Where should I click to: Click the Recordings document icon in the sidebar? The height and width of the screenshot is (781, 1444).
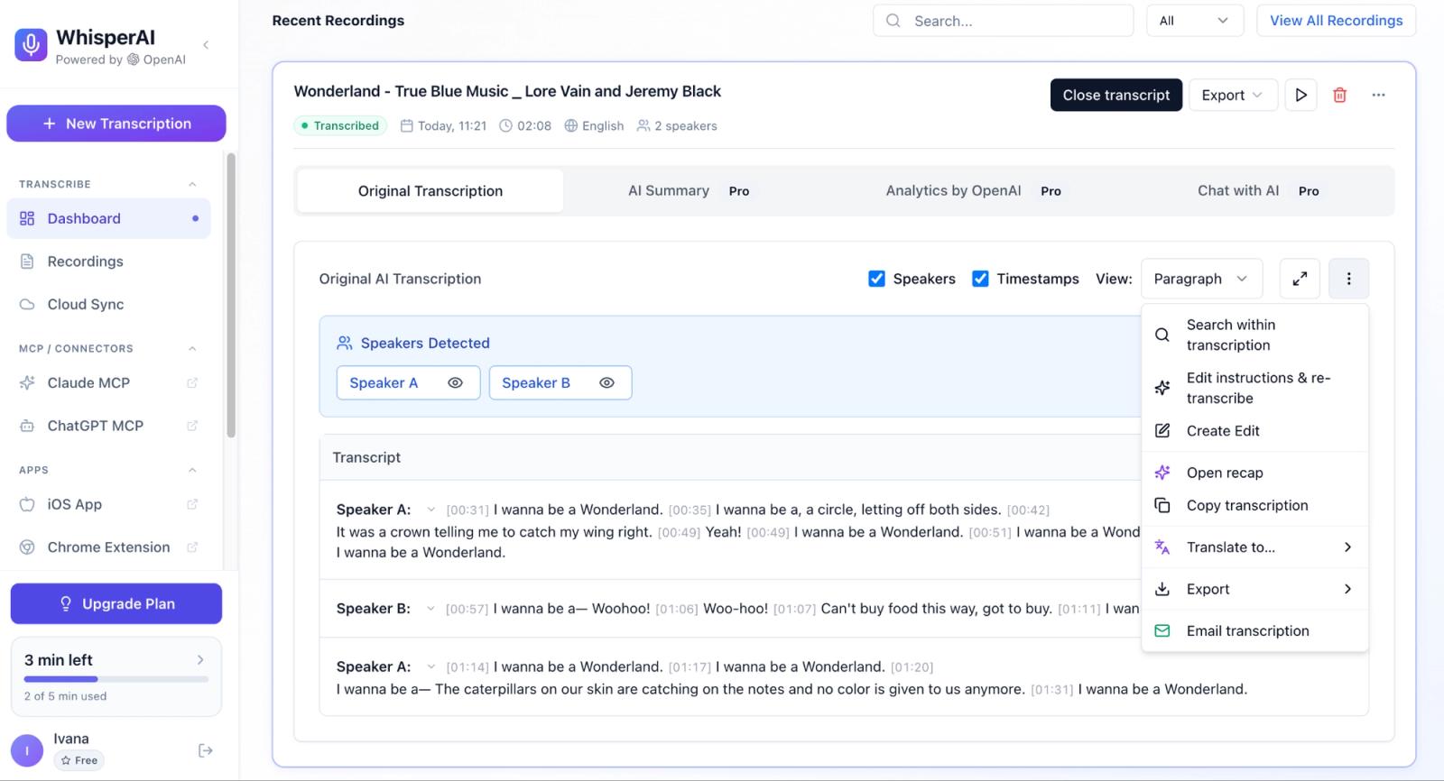coord(27,262)
